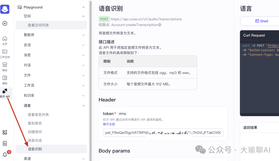Viewport: 279px width, 161px height.
Task: Click the Playground terminal icon
Action: tap(20, 7)
